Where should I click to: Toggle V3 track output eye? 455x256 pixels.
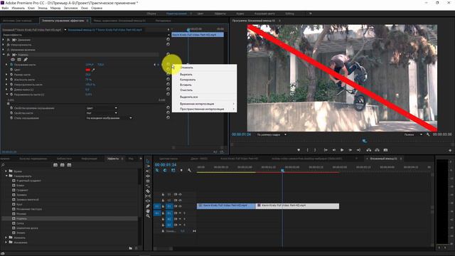click(x=180, y=194)
